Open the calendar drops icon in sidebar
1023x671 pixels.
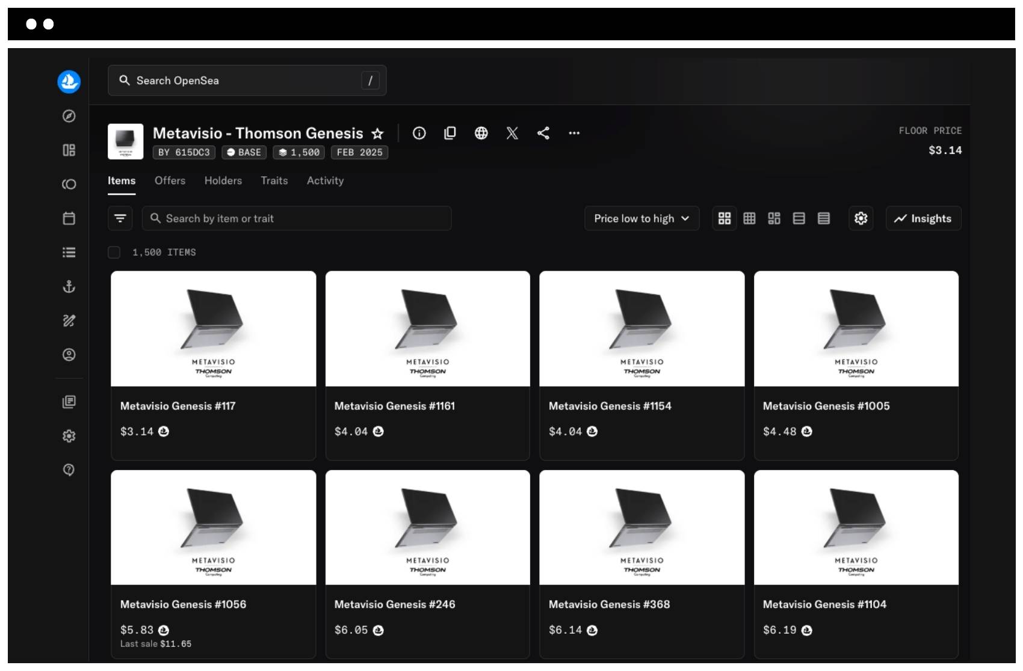pos(69,218)
